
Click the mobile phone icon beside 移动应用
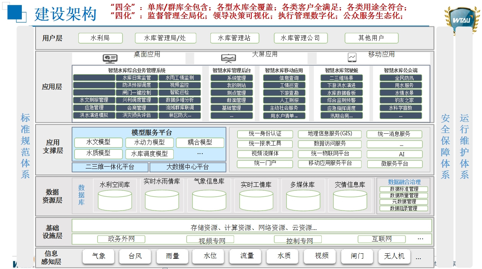tap(352, 57)
